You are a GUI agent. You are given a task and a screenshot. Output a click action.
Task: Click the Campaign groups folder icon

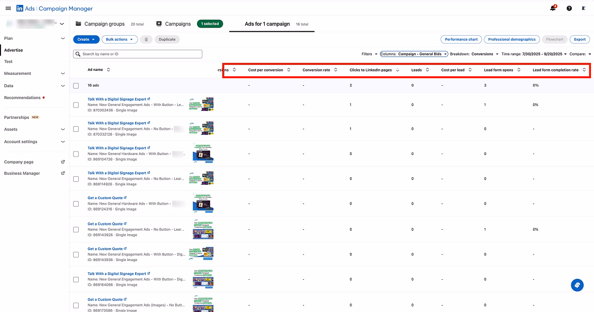click(x=77, y=23)
